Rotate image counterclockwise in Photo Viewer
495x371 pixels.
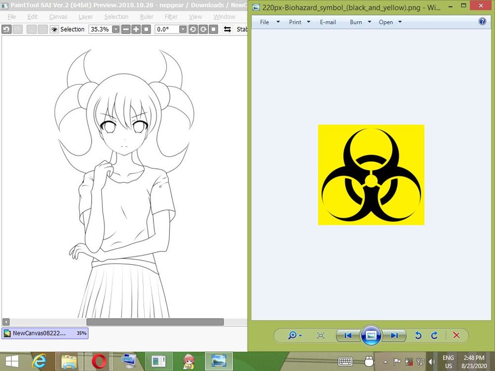(418, 335)
